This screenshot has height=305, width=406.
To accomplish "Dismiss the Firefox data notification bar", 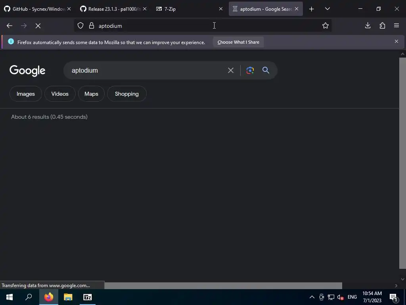I will tap(396, 41).
